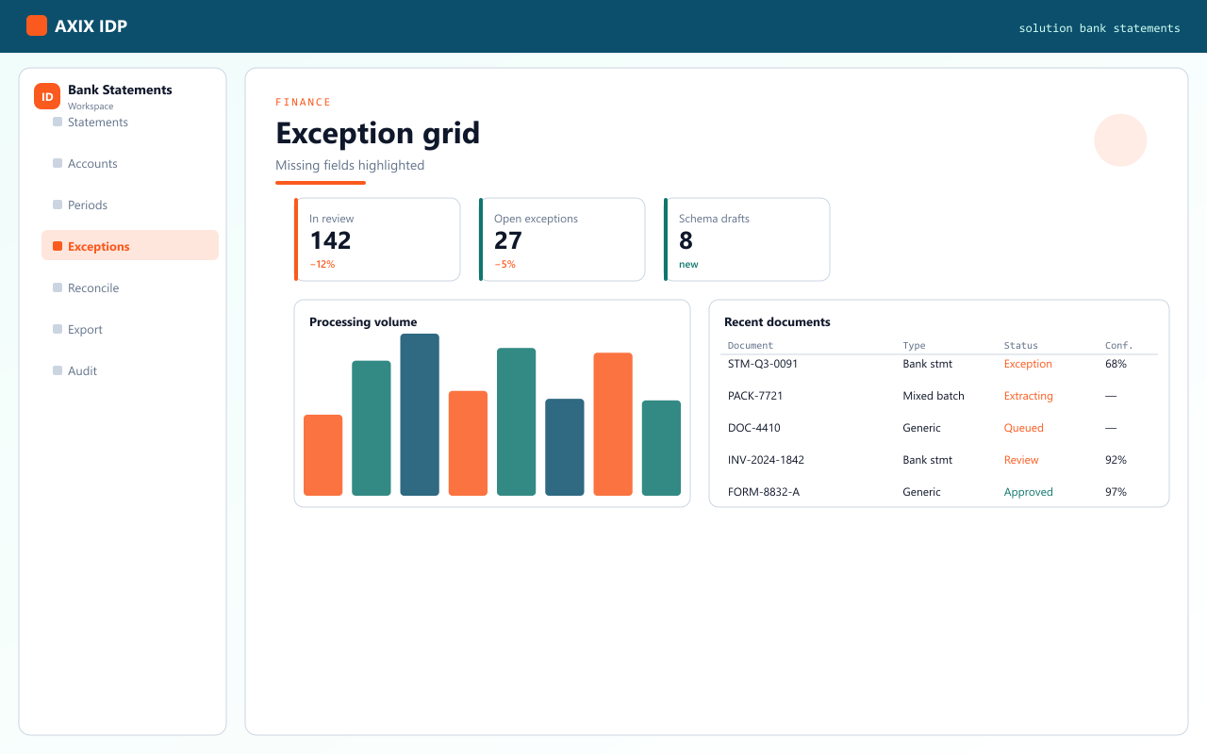
Task: Go to Periods in sidebar
Action: pos(130,205)
